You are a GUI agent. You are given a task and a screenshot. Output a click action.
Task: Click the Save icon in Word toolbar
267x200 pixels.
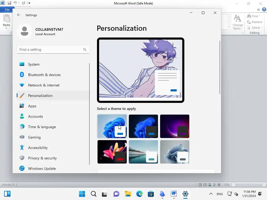pos(9,3)
